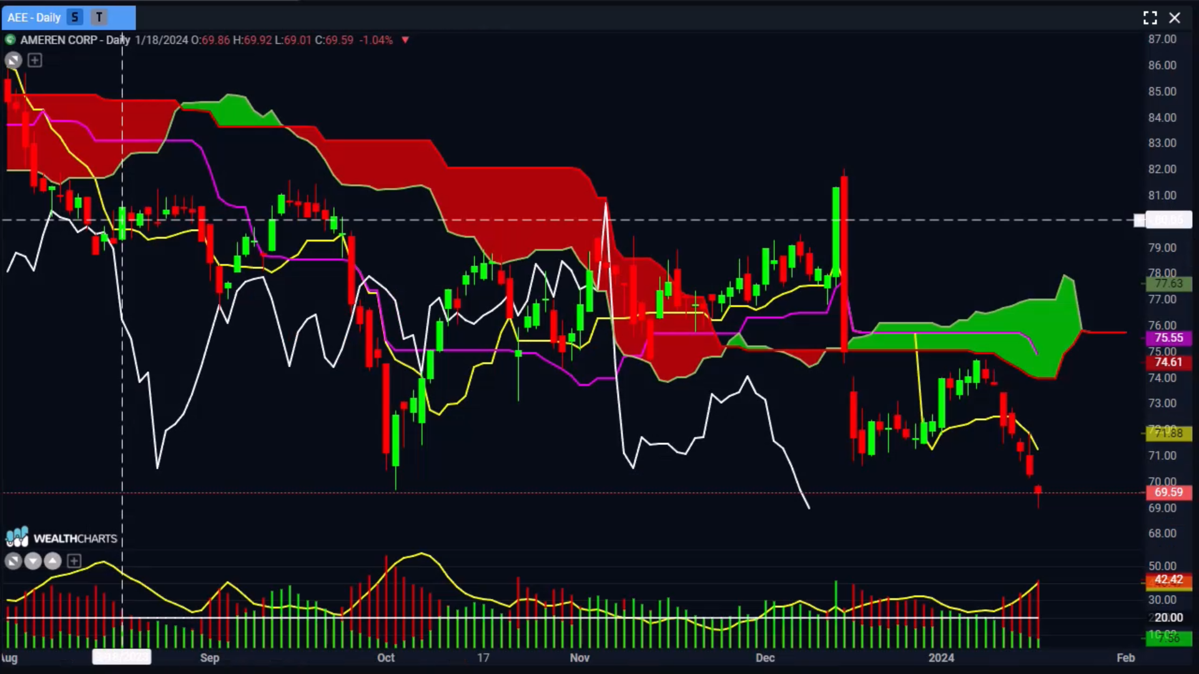Image resolution: width=1199 pixels, height=674 pixels.
Task: Click the 69.59 last price label
Action: 1168,492
